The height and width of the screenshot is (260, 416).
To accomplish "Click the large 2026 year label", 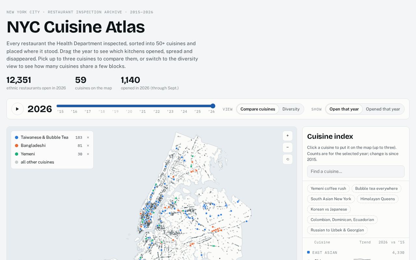I will 40,109.
